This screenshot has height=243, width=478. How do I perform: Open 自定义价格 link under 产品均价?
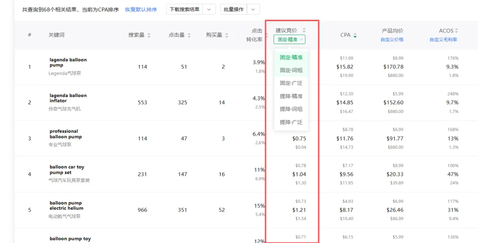click(x=392, y=39)
